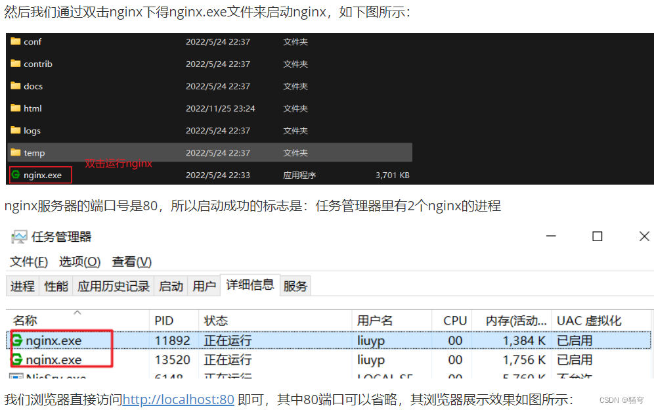This screenshot has width=654, height=410.
Task: Open the html folder
Action: point(32,108)
